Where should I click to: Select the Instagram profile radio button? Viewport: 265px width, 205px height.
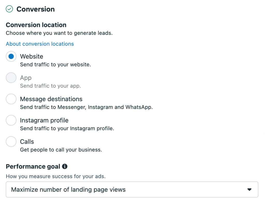coord(11,120)
